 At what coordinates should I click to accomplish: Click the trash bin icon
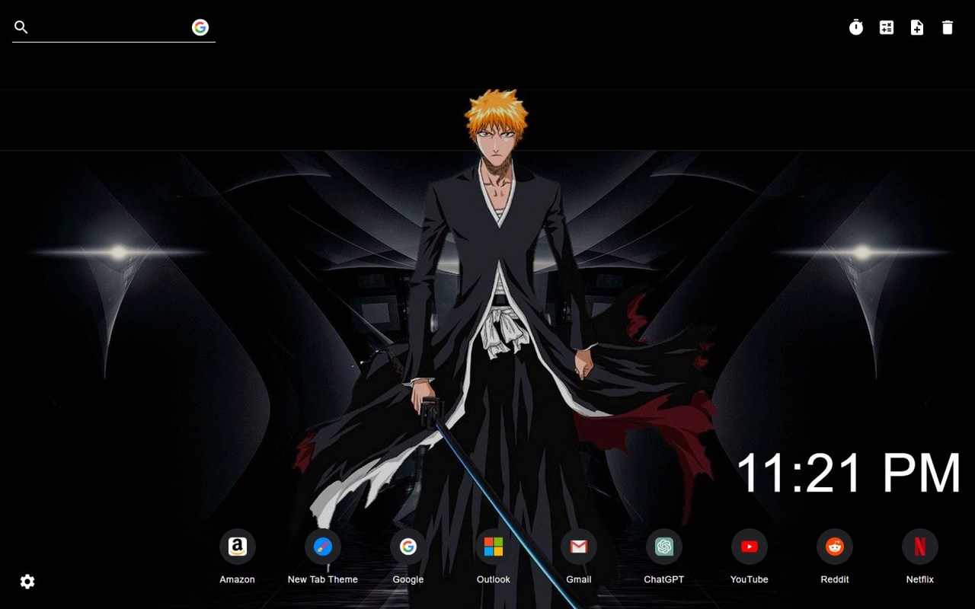point(948,27)
